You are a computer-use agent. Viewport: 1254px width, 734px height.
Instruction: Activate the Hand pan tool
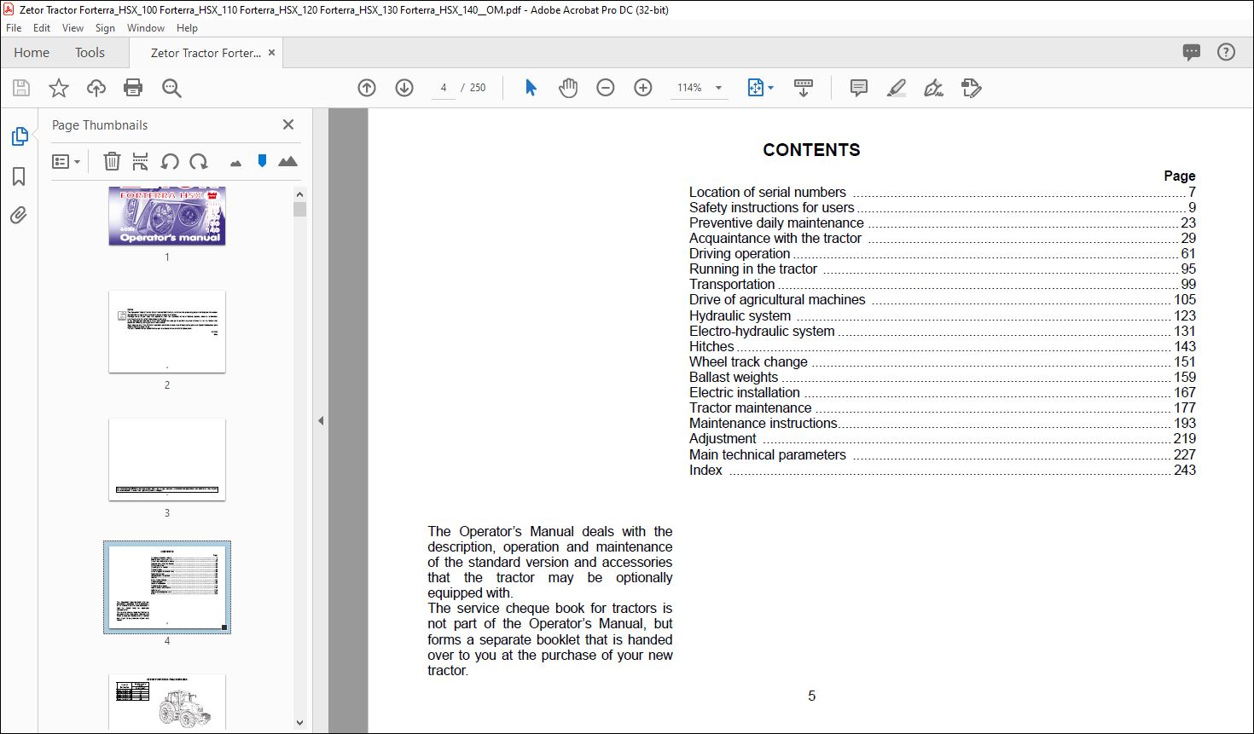point(568,88)
